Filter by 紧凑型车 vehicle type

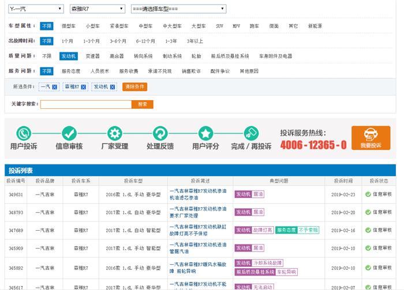[x=119, y=26]
